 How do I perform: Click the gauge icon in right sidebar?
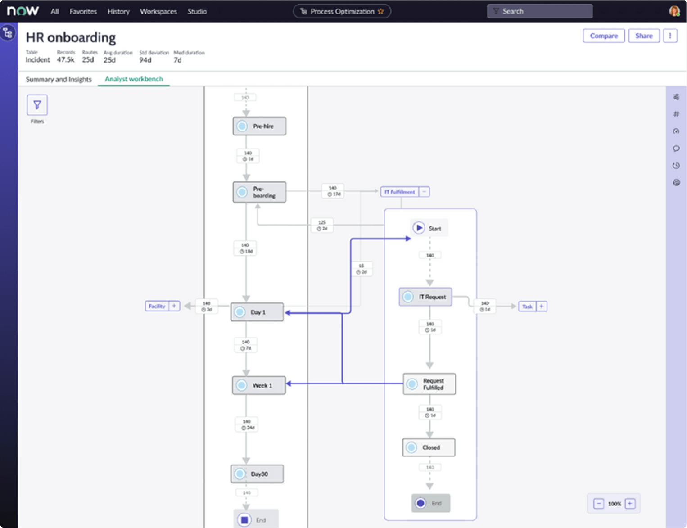click(x=676, y=131)
